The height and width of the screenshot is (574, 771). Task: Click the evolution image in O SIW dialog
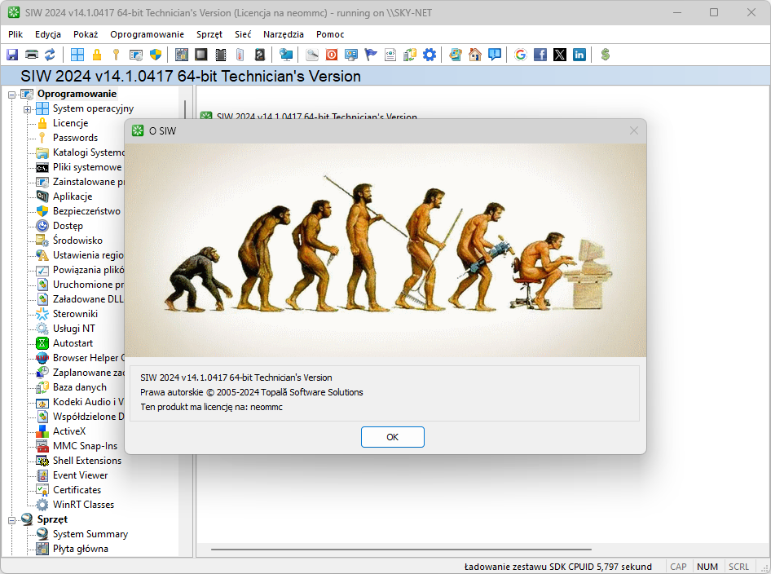[x=385, y=250]
